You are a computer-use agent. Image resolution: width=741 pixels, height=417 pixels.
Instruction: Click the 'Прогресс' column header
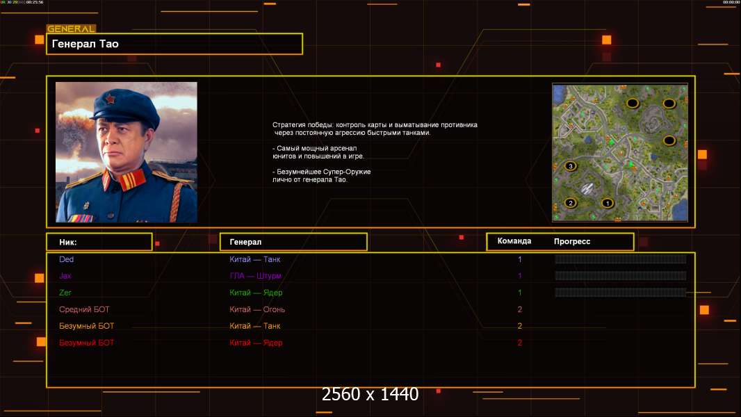coord(572,241)
